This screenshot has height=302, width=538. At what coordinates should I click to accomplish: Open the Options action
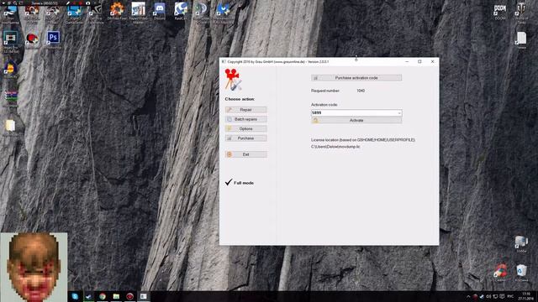(246, 128)
